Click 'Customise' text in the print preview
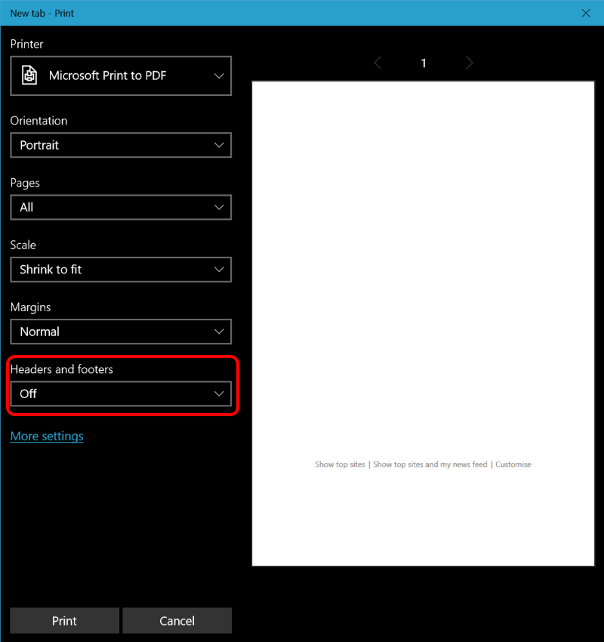 click(x=513, y=465)
